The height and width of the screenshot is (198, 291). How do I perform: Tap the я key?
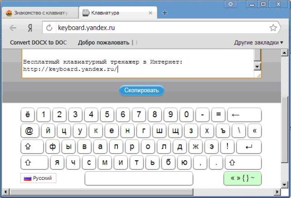pyautogui.click(x=57, y=163)
